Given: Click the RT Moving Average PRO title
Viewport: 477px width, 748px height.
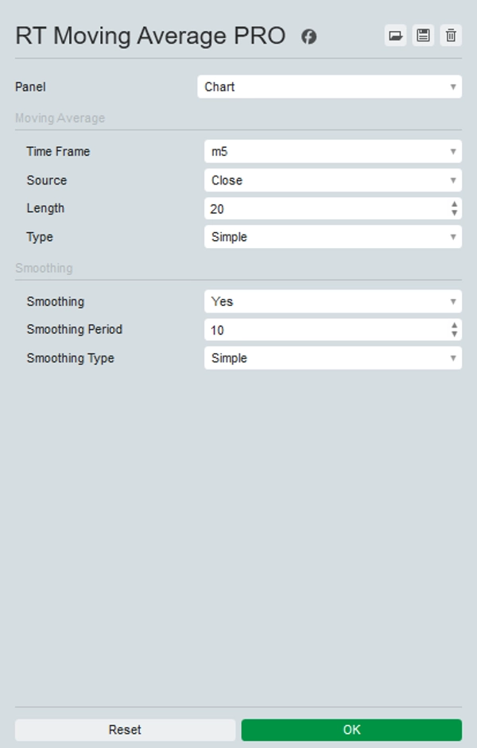Looking at the screenshot, I should (147, 36).
